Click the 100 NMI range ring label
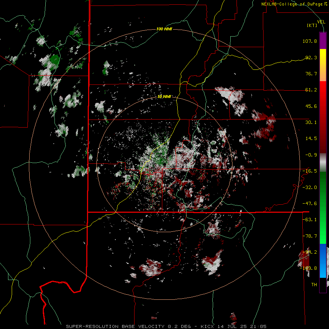 (x=164, y=29)
